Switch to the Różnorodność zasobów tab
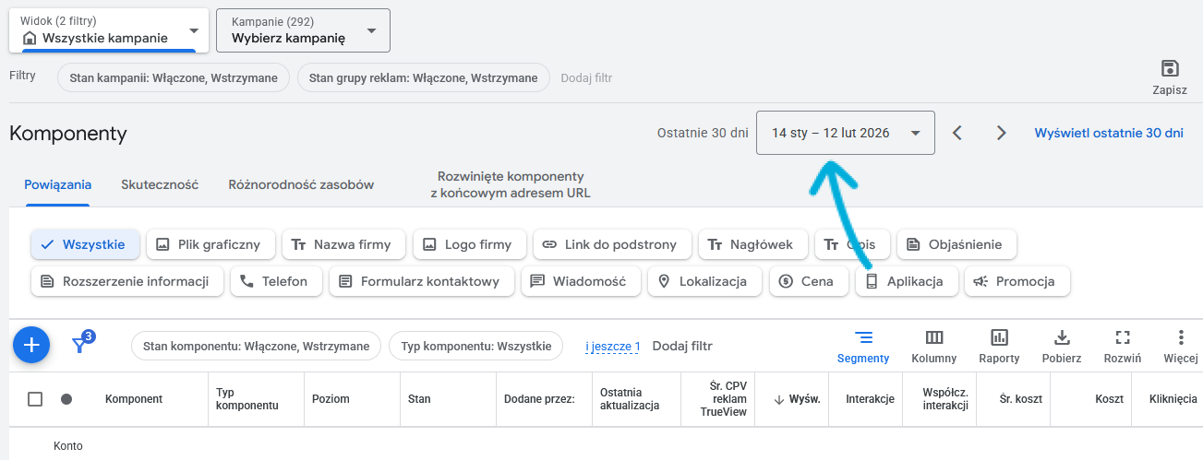 (301, 184)
